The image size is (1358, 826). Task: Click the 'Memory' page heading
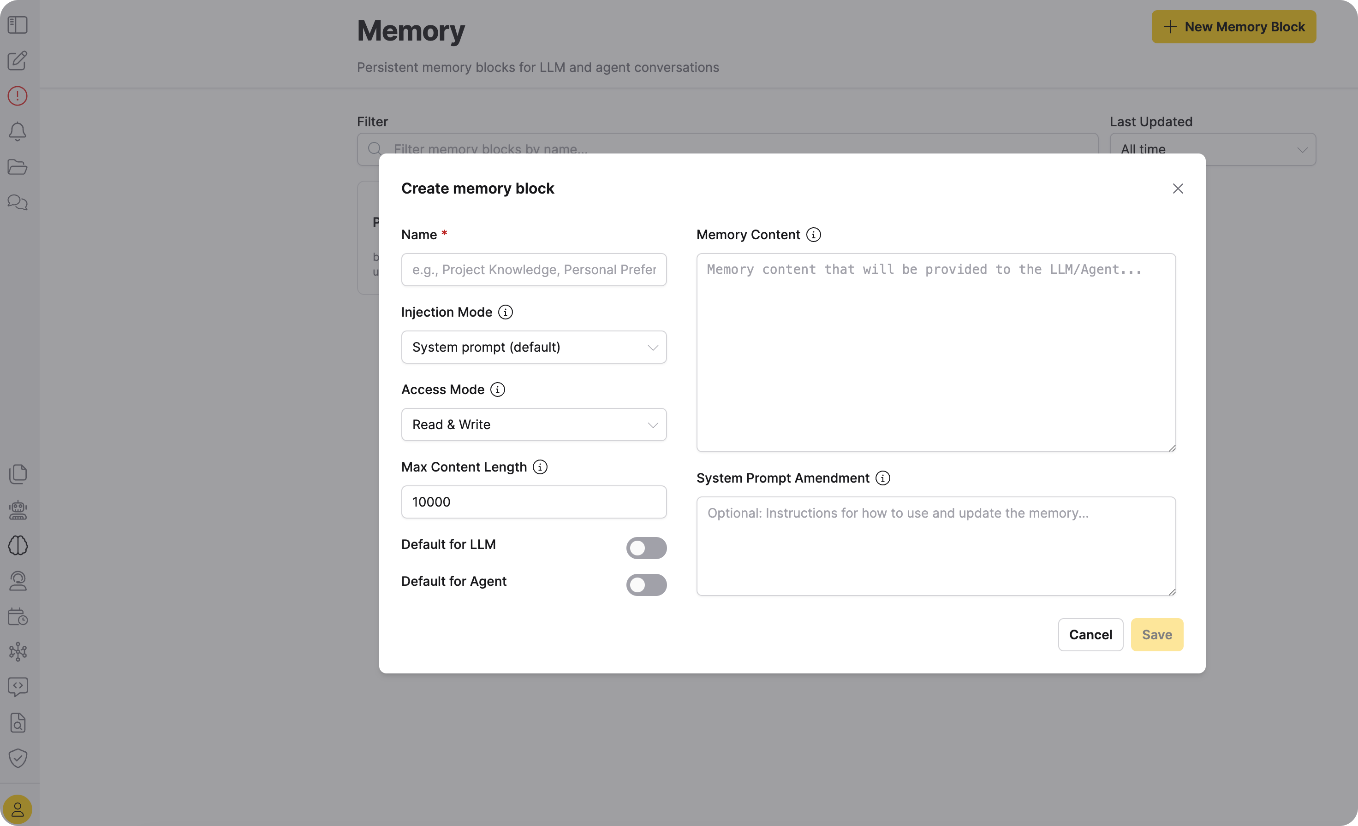411,30
